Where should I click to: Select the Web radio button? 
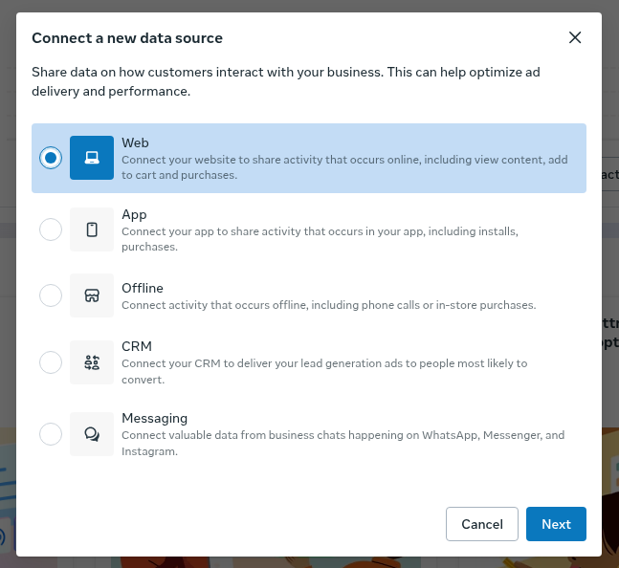(51, 158)
